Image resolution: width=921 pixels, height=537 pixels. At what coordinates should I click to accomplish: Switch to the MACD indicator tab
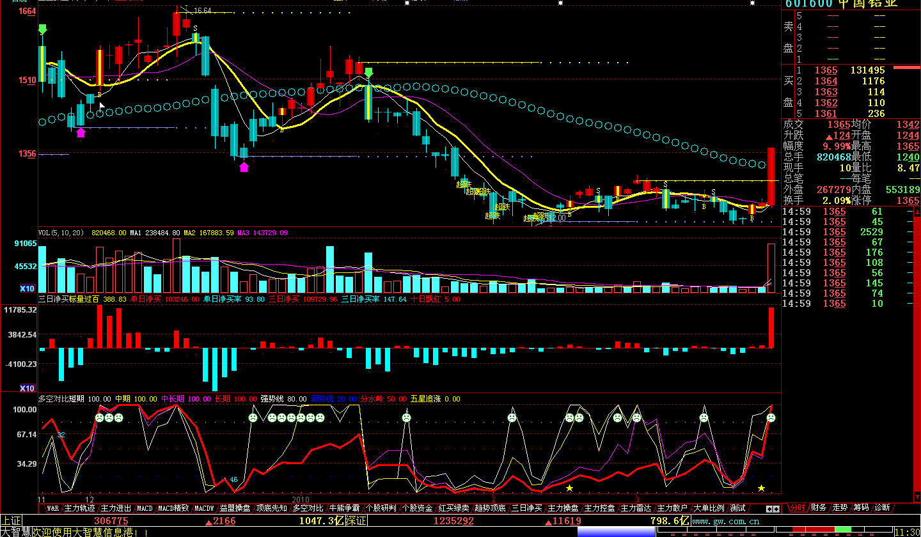pos(145,508)
